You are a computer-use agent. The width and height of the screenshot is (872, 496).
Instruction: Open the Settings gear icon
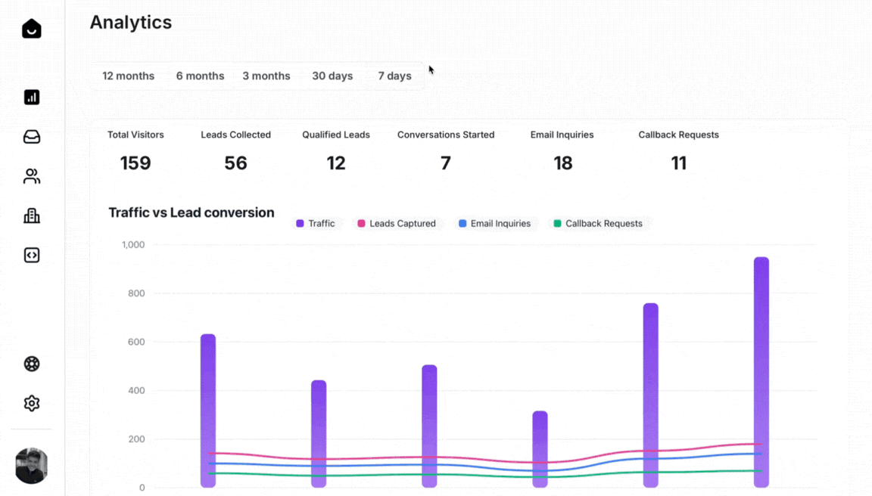(x=31, y=403)
